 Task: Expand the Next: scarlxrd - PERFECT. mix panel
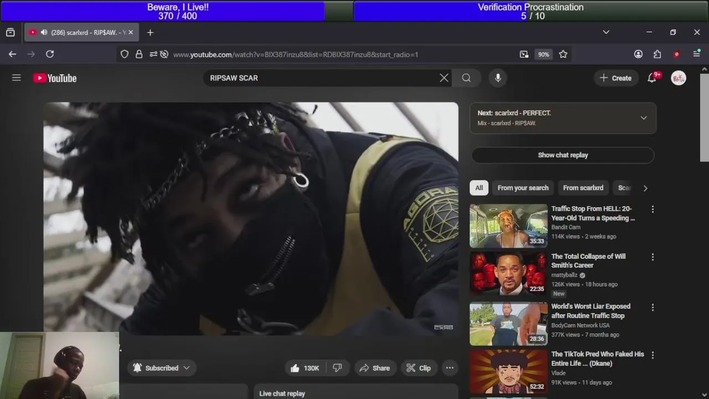644,118
